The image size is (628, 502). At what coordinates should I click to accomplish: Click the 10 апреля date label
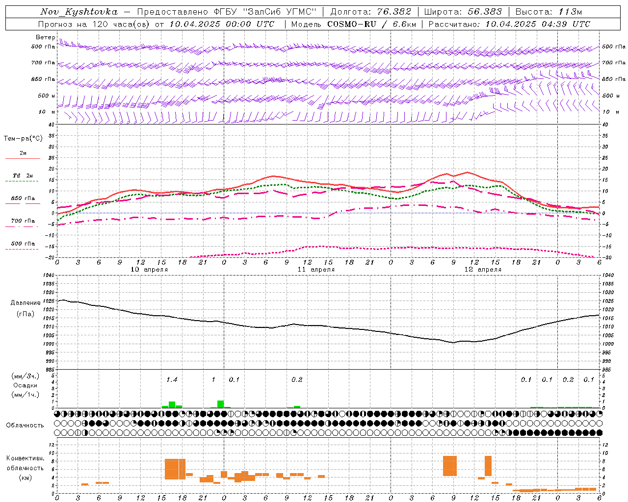[149, 270]
